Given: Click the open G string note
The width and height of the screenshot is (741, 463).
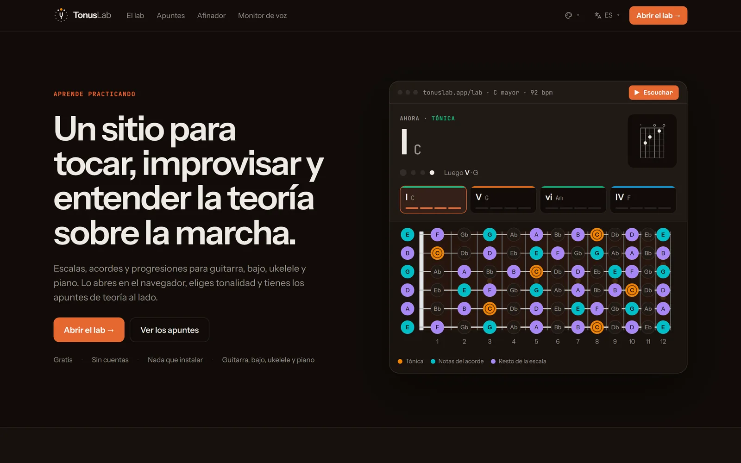Looking at the screenshot, I should click(408, 272).
